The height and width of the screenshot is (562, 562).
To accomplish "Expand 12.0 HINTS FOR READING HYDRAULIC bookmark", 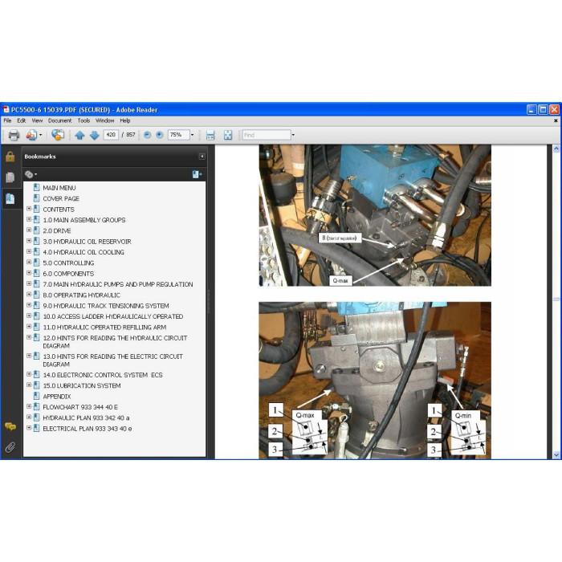I will point(29,337).
